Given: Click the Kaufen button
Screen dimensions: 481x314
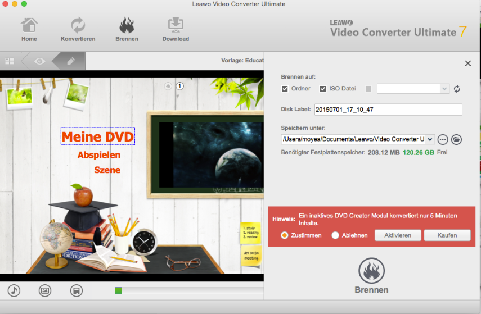Looking at the screenshot, I should [447, 235].
